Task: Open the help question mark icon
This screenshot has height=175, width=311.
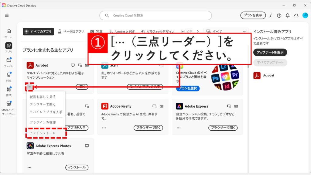Action: 279,15
